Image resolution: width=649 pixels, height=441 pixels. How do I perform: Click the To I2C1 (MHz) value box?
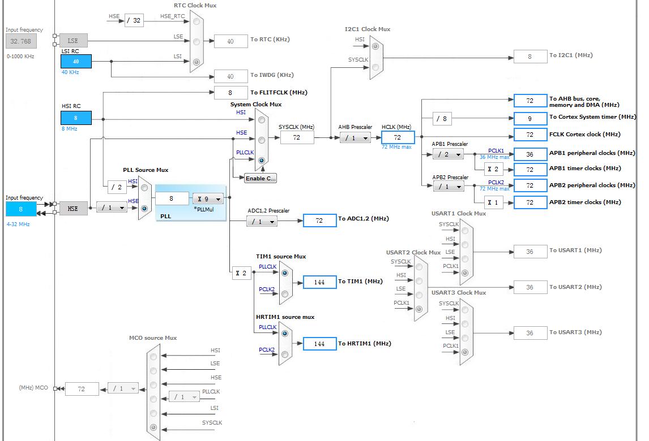pos(530,57)
